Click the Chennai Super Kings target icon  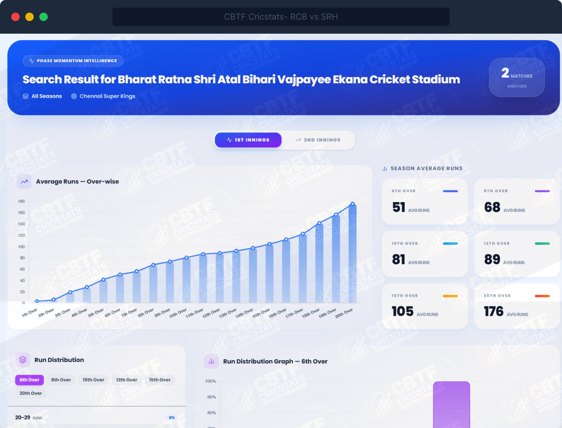point(74,96)
